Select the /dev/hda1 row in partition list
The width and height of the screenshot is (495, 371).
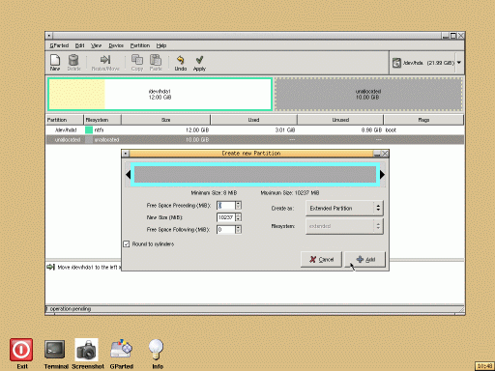[254, 130]
